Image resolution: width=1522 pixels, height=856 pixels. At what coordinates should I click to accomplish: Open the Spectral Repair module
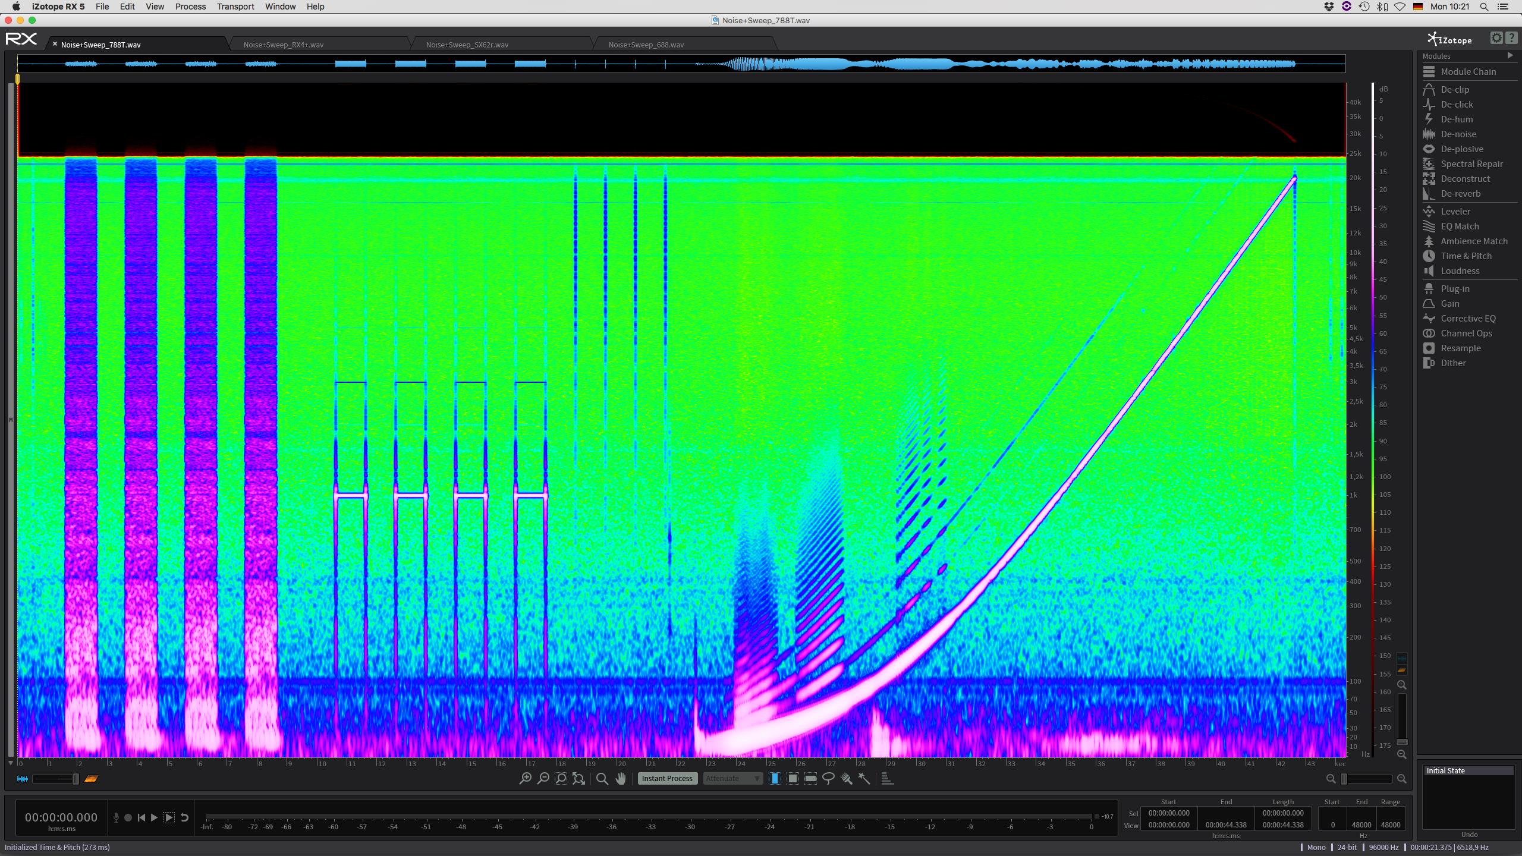click(1471, 164)
